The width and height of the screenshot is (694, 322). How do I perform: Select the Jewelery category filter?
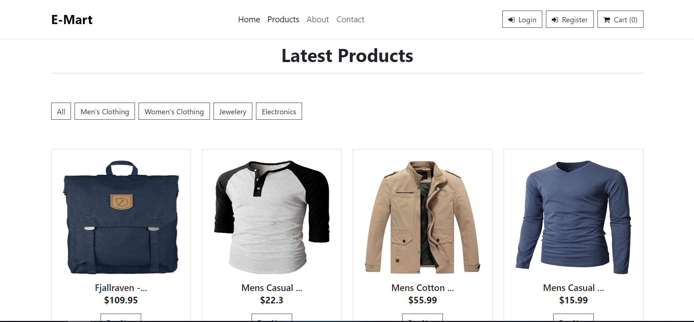[233, 111]
